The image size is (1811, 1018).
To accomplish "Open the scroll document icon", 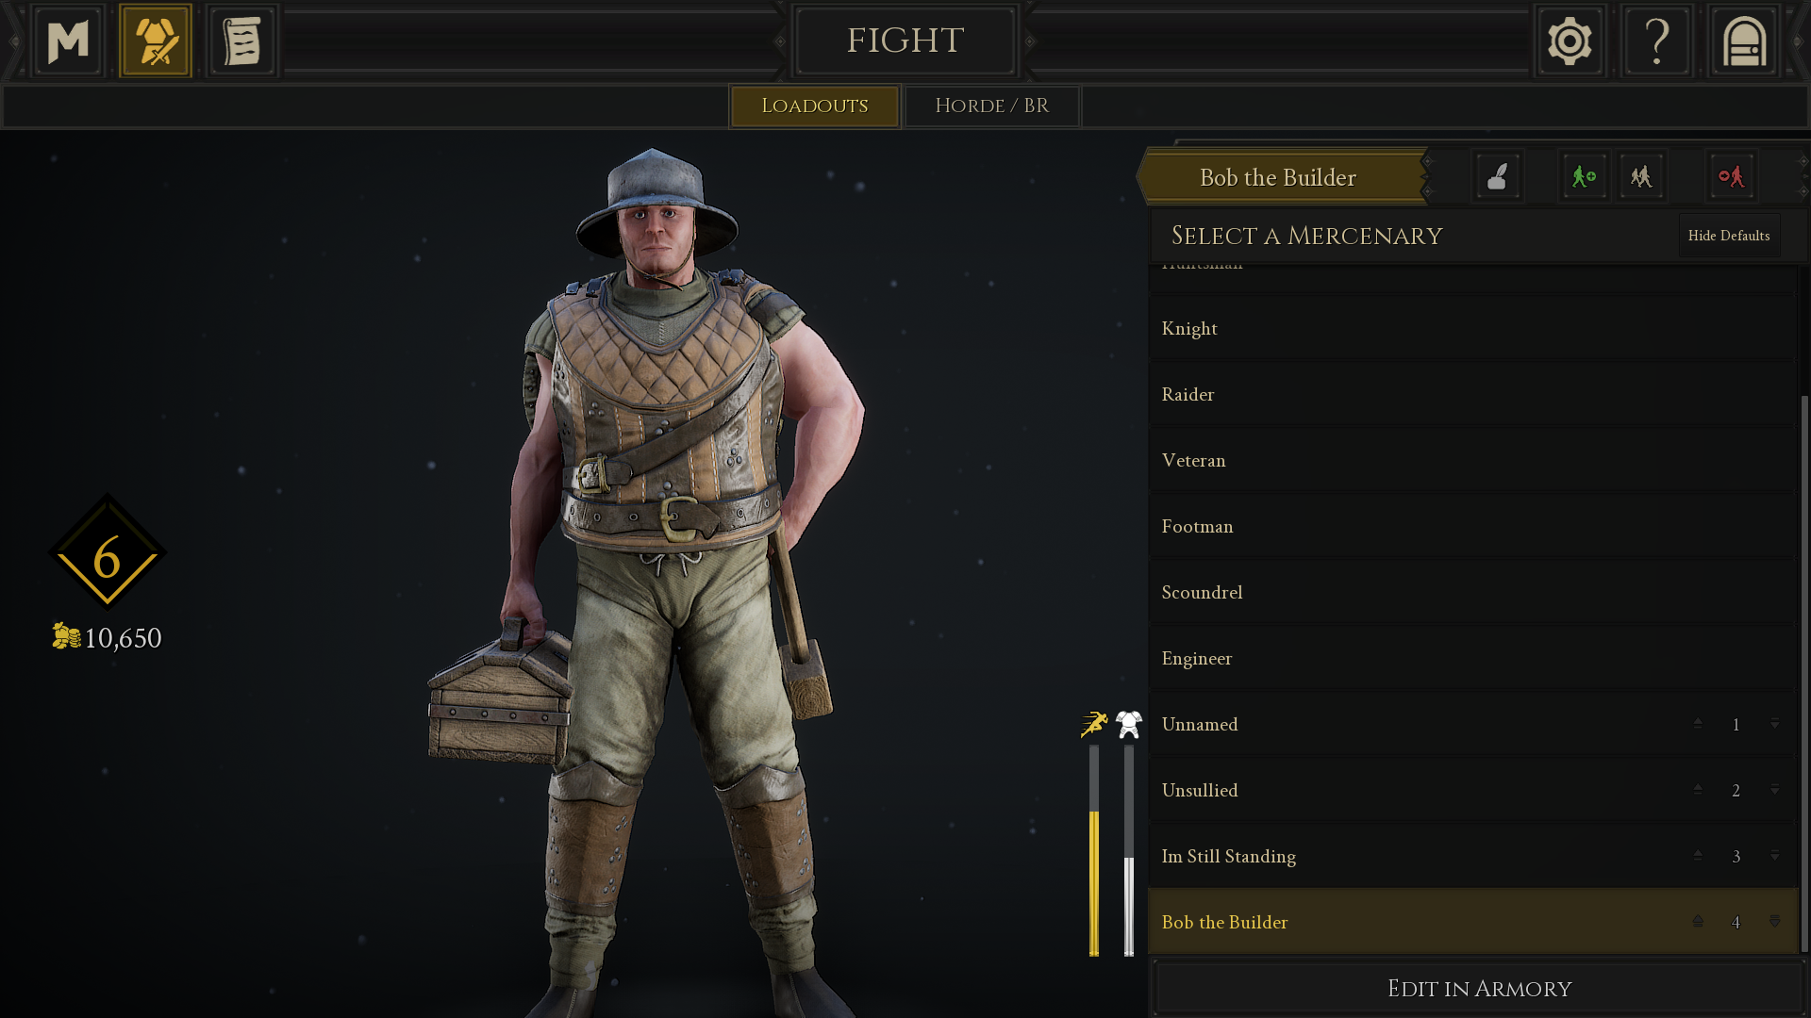I will (x=242, y=41).
